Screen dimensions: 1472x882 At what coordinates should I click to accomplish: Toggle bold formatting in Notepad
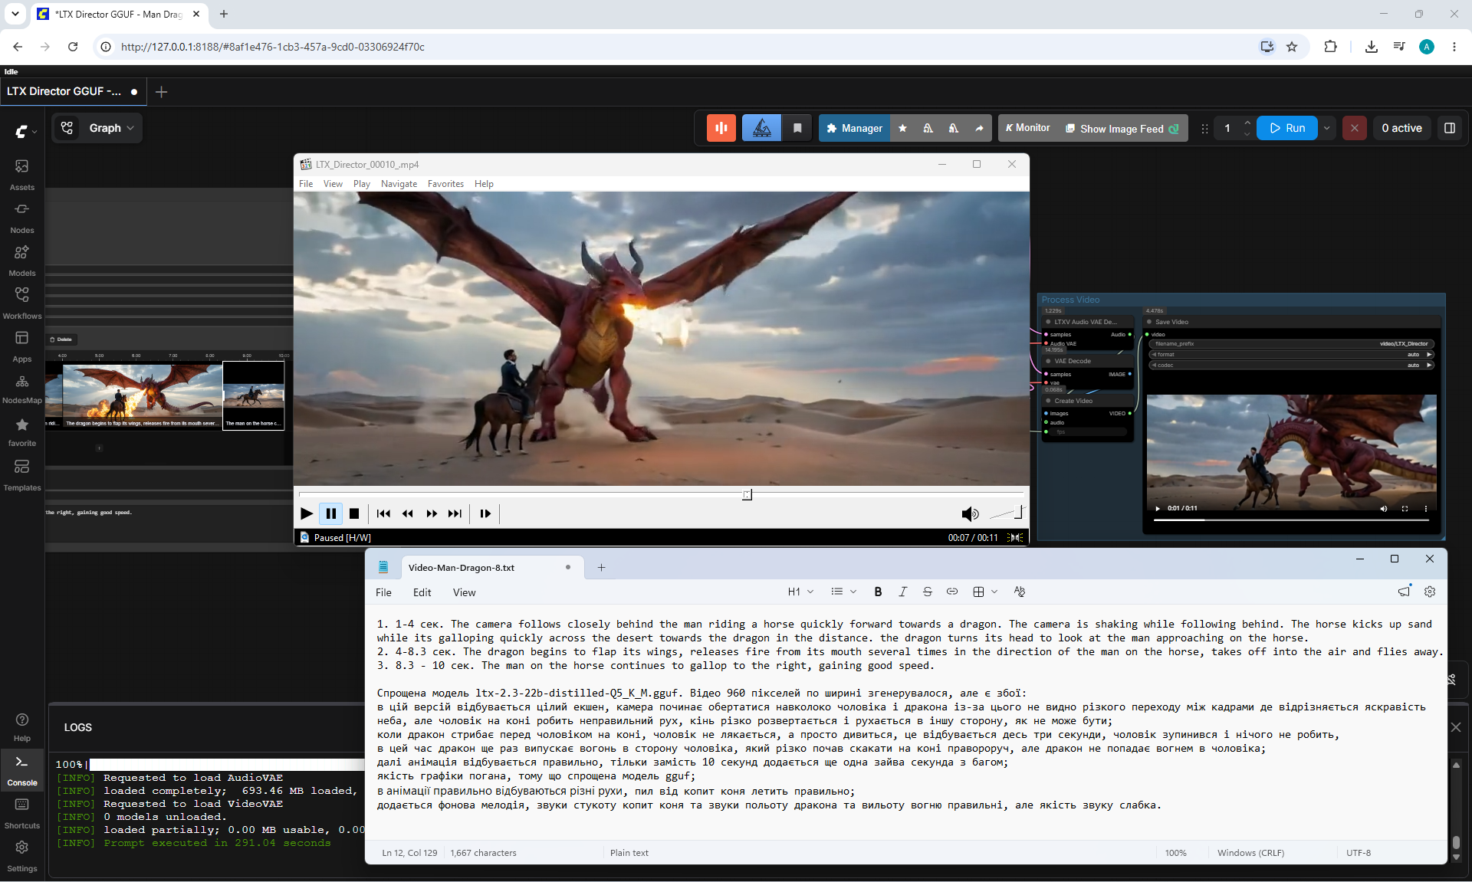point(878,592)
